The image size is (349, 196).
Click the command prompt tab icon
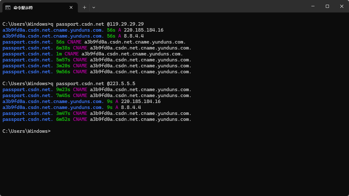8,8
